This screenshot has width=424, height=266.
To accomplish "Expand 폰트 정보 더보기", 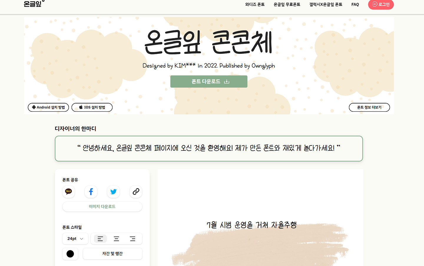I will [x=369, y=107].
